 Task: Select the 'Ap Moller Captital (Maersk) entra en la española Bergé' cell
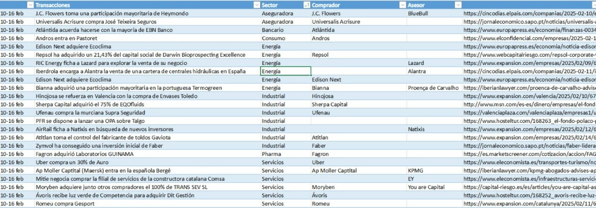[x=147, y=170]
